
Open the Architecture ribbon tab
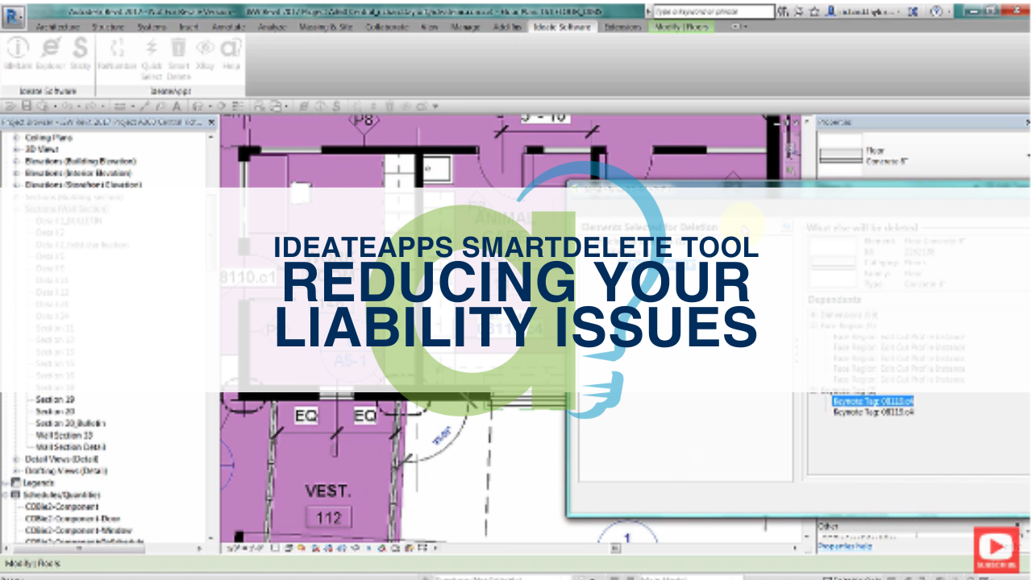coord(57,27)
